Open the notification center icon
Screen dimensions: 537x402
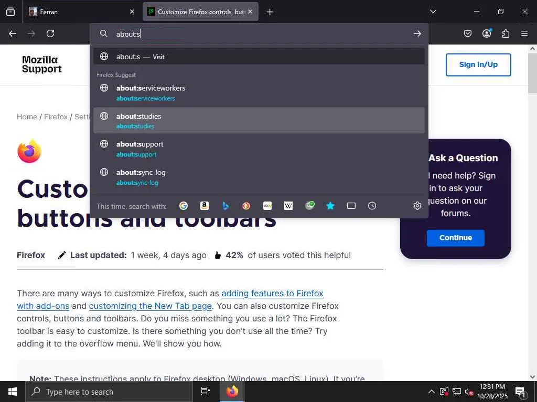point(520,392)
